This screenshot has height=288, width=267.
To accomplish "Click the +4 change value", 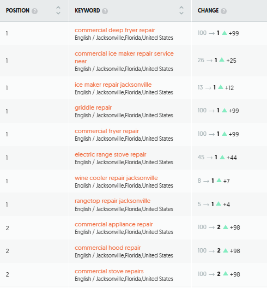I will pos(227,205).
